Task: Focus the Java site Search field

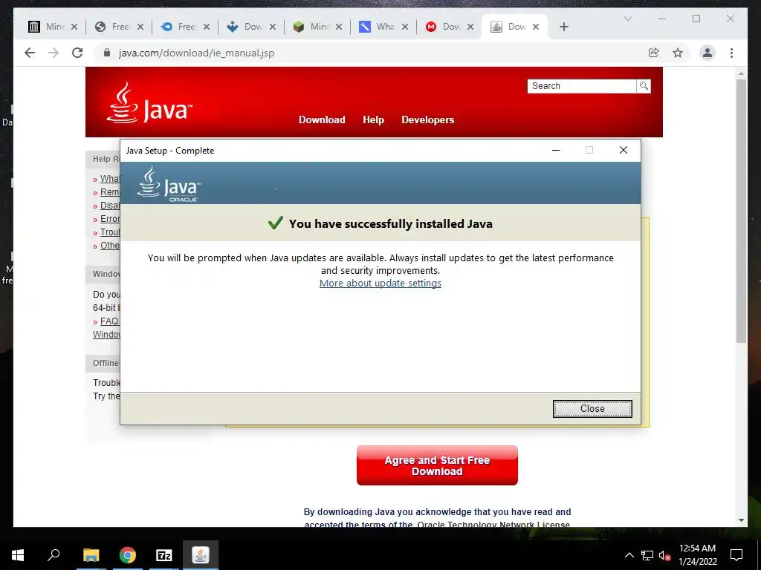Action: pos(581,86)
